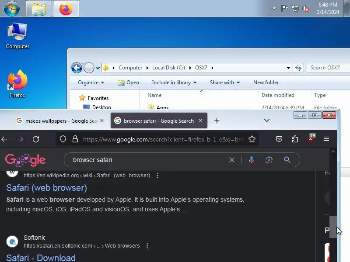This screenshot has width=350, height=262.
Task: Go back in Explorer window
Action: (77, 68)
